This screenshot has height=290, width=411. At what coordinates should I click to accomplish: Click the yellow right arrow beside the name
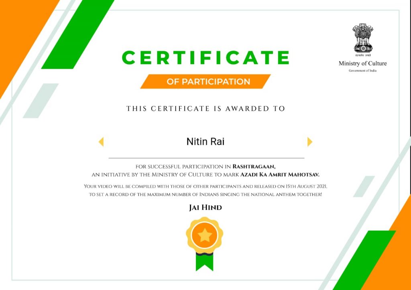tap(310, 142)
